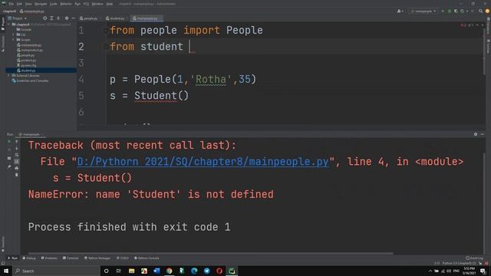
Task: Open the Navigate menu
Action: pos(41,4)
